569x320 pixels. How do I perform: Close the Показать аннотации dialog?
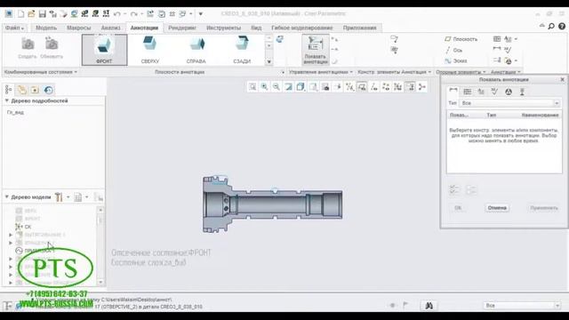pyautogui.click(x=562, y=79)
